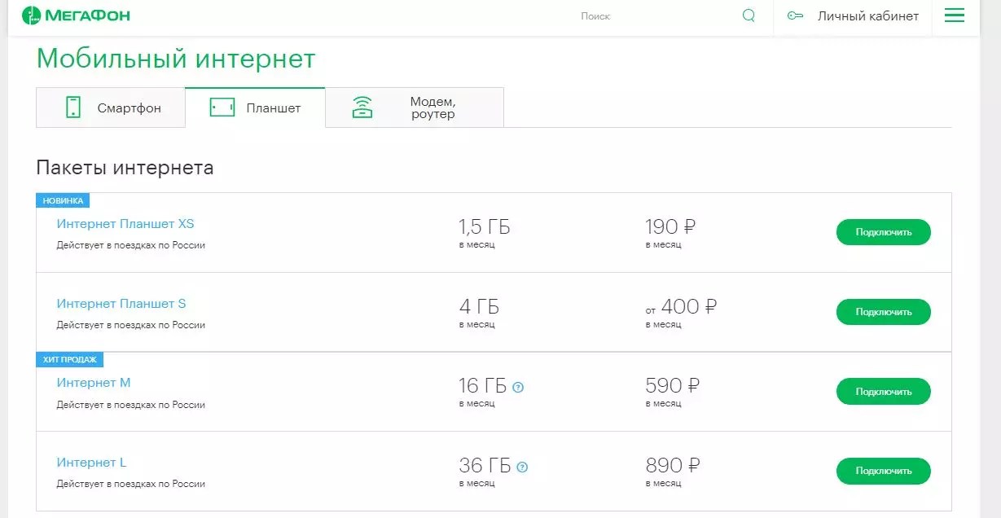Click the info icon next to 16 ГБ

click(x=518, y=388)
